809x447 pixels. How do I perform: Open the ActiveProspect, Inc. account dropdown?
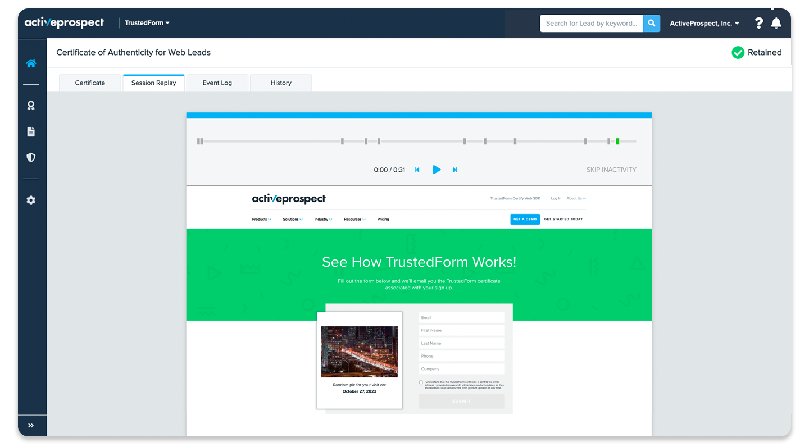(x=705, y=23)
